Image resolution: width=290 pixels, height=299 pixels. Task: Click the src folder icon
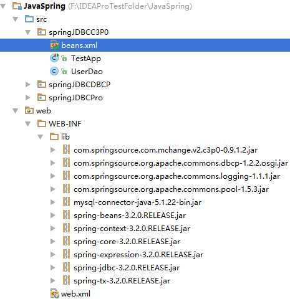tap(29, 19)
